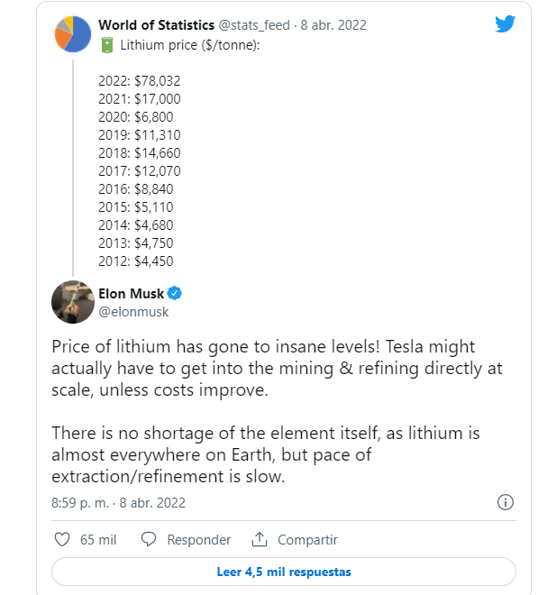
Task: Click the green battery emoji
Action: tap(107, 45)
